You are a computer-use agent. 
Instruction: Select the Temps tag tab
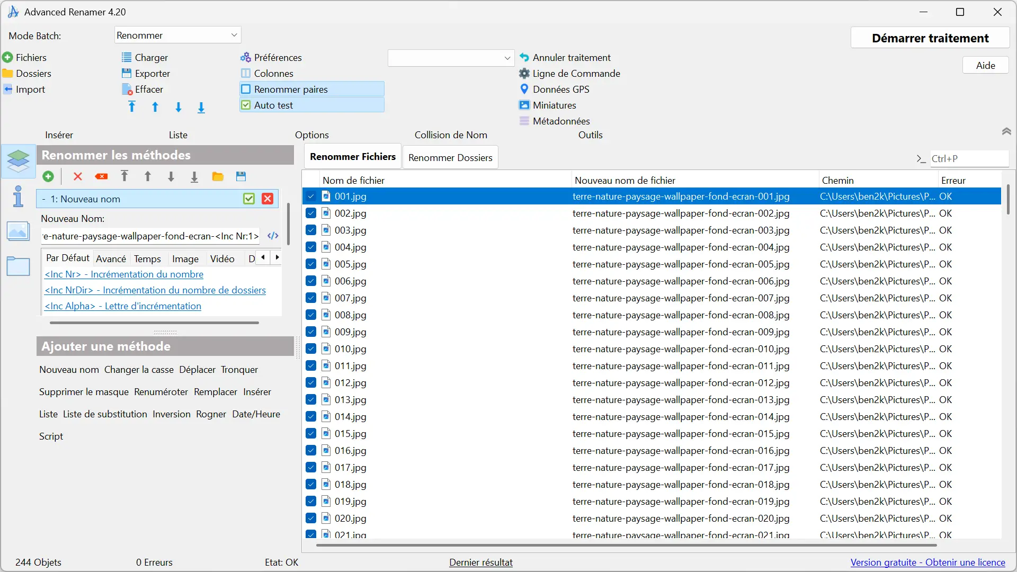click(147, 258)
